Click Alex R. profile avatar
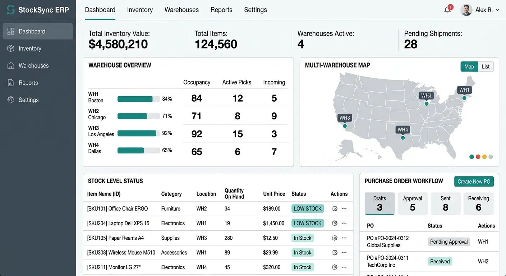Screen dimensions: 506x276 466,10
